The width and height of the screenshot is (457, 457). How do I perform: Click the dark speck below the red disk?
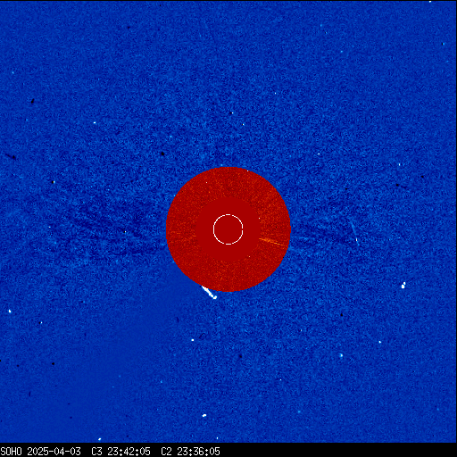tap(240, 356)
